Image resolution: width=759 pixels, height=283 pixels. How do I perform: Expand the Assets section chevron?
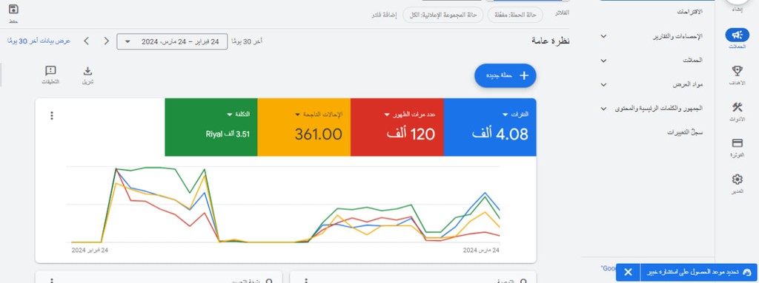coord(603,84)
